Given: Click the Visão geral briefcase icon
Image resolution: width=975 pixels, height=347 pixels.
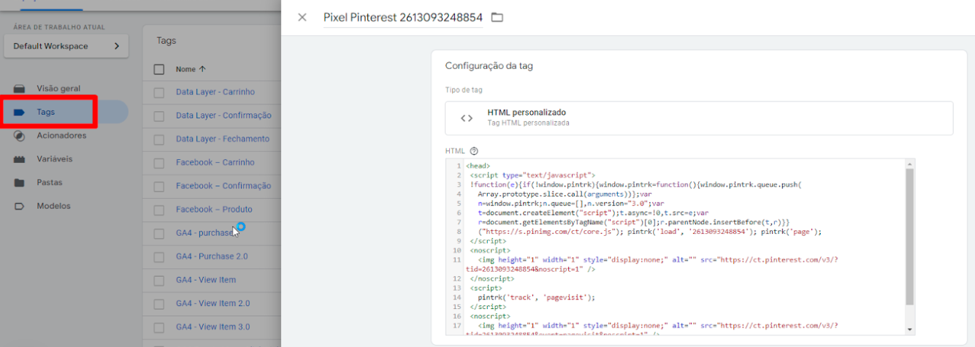Looking at the screenshot, I should 20,88.
